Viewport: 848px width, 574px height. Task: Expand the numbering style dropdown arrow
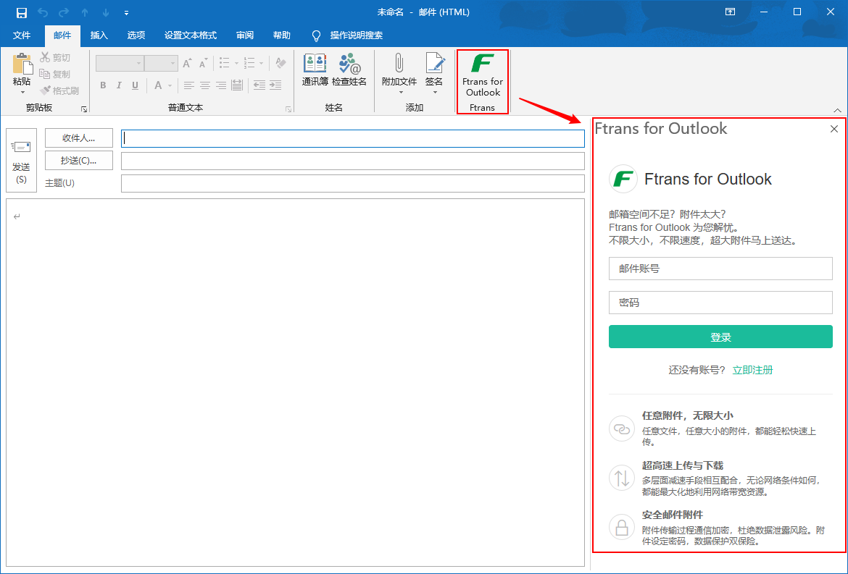tap(261, 63)
